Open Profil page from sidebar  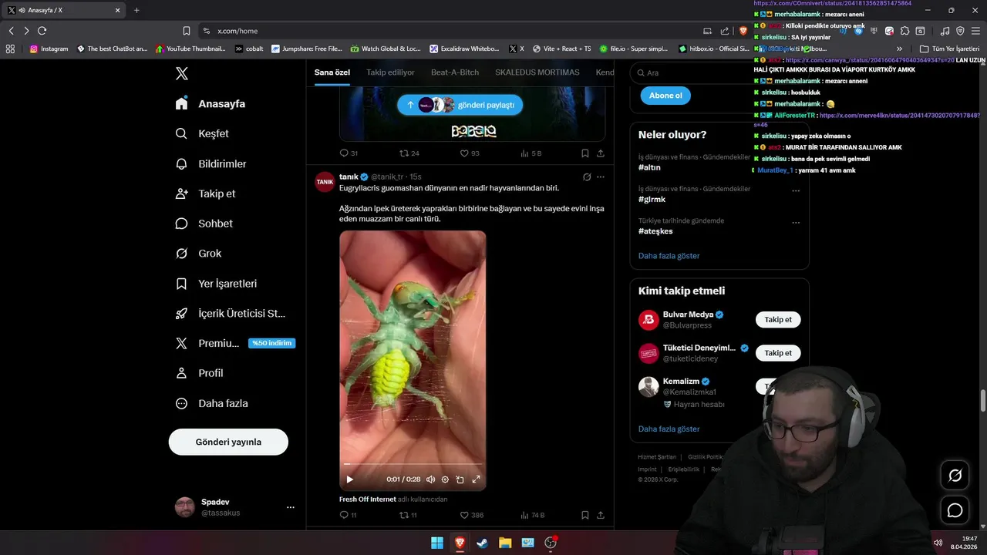pyautogui.click(x=199, y=373)
